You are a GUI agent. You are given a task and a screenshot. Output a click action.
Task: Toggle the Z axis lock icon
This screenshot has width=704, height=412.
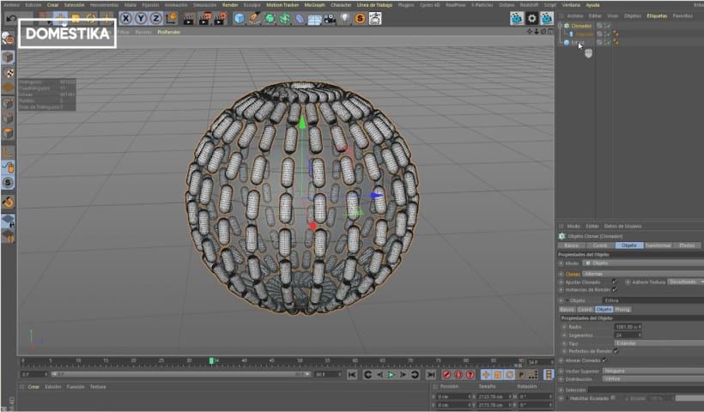[x=155, y=18]
